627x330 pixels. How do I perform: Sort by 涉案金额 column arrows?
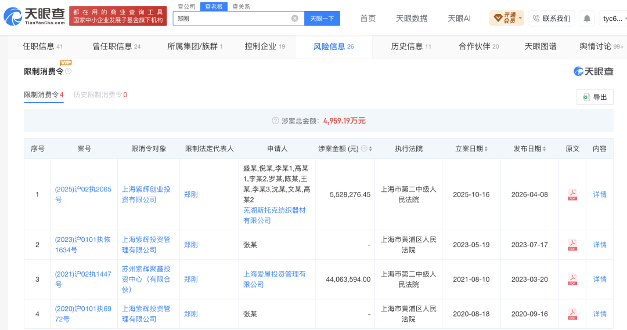pyautogui.click(x=370, y=148)
